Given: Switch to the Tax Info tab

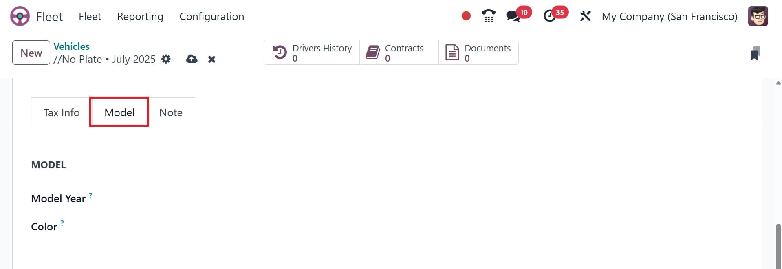Looking at the screenshot, I should (x=62, y=112).
